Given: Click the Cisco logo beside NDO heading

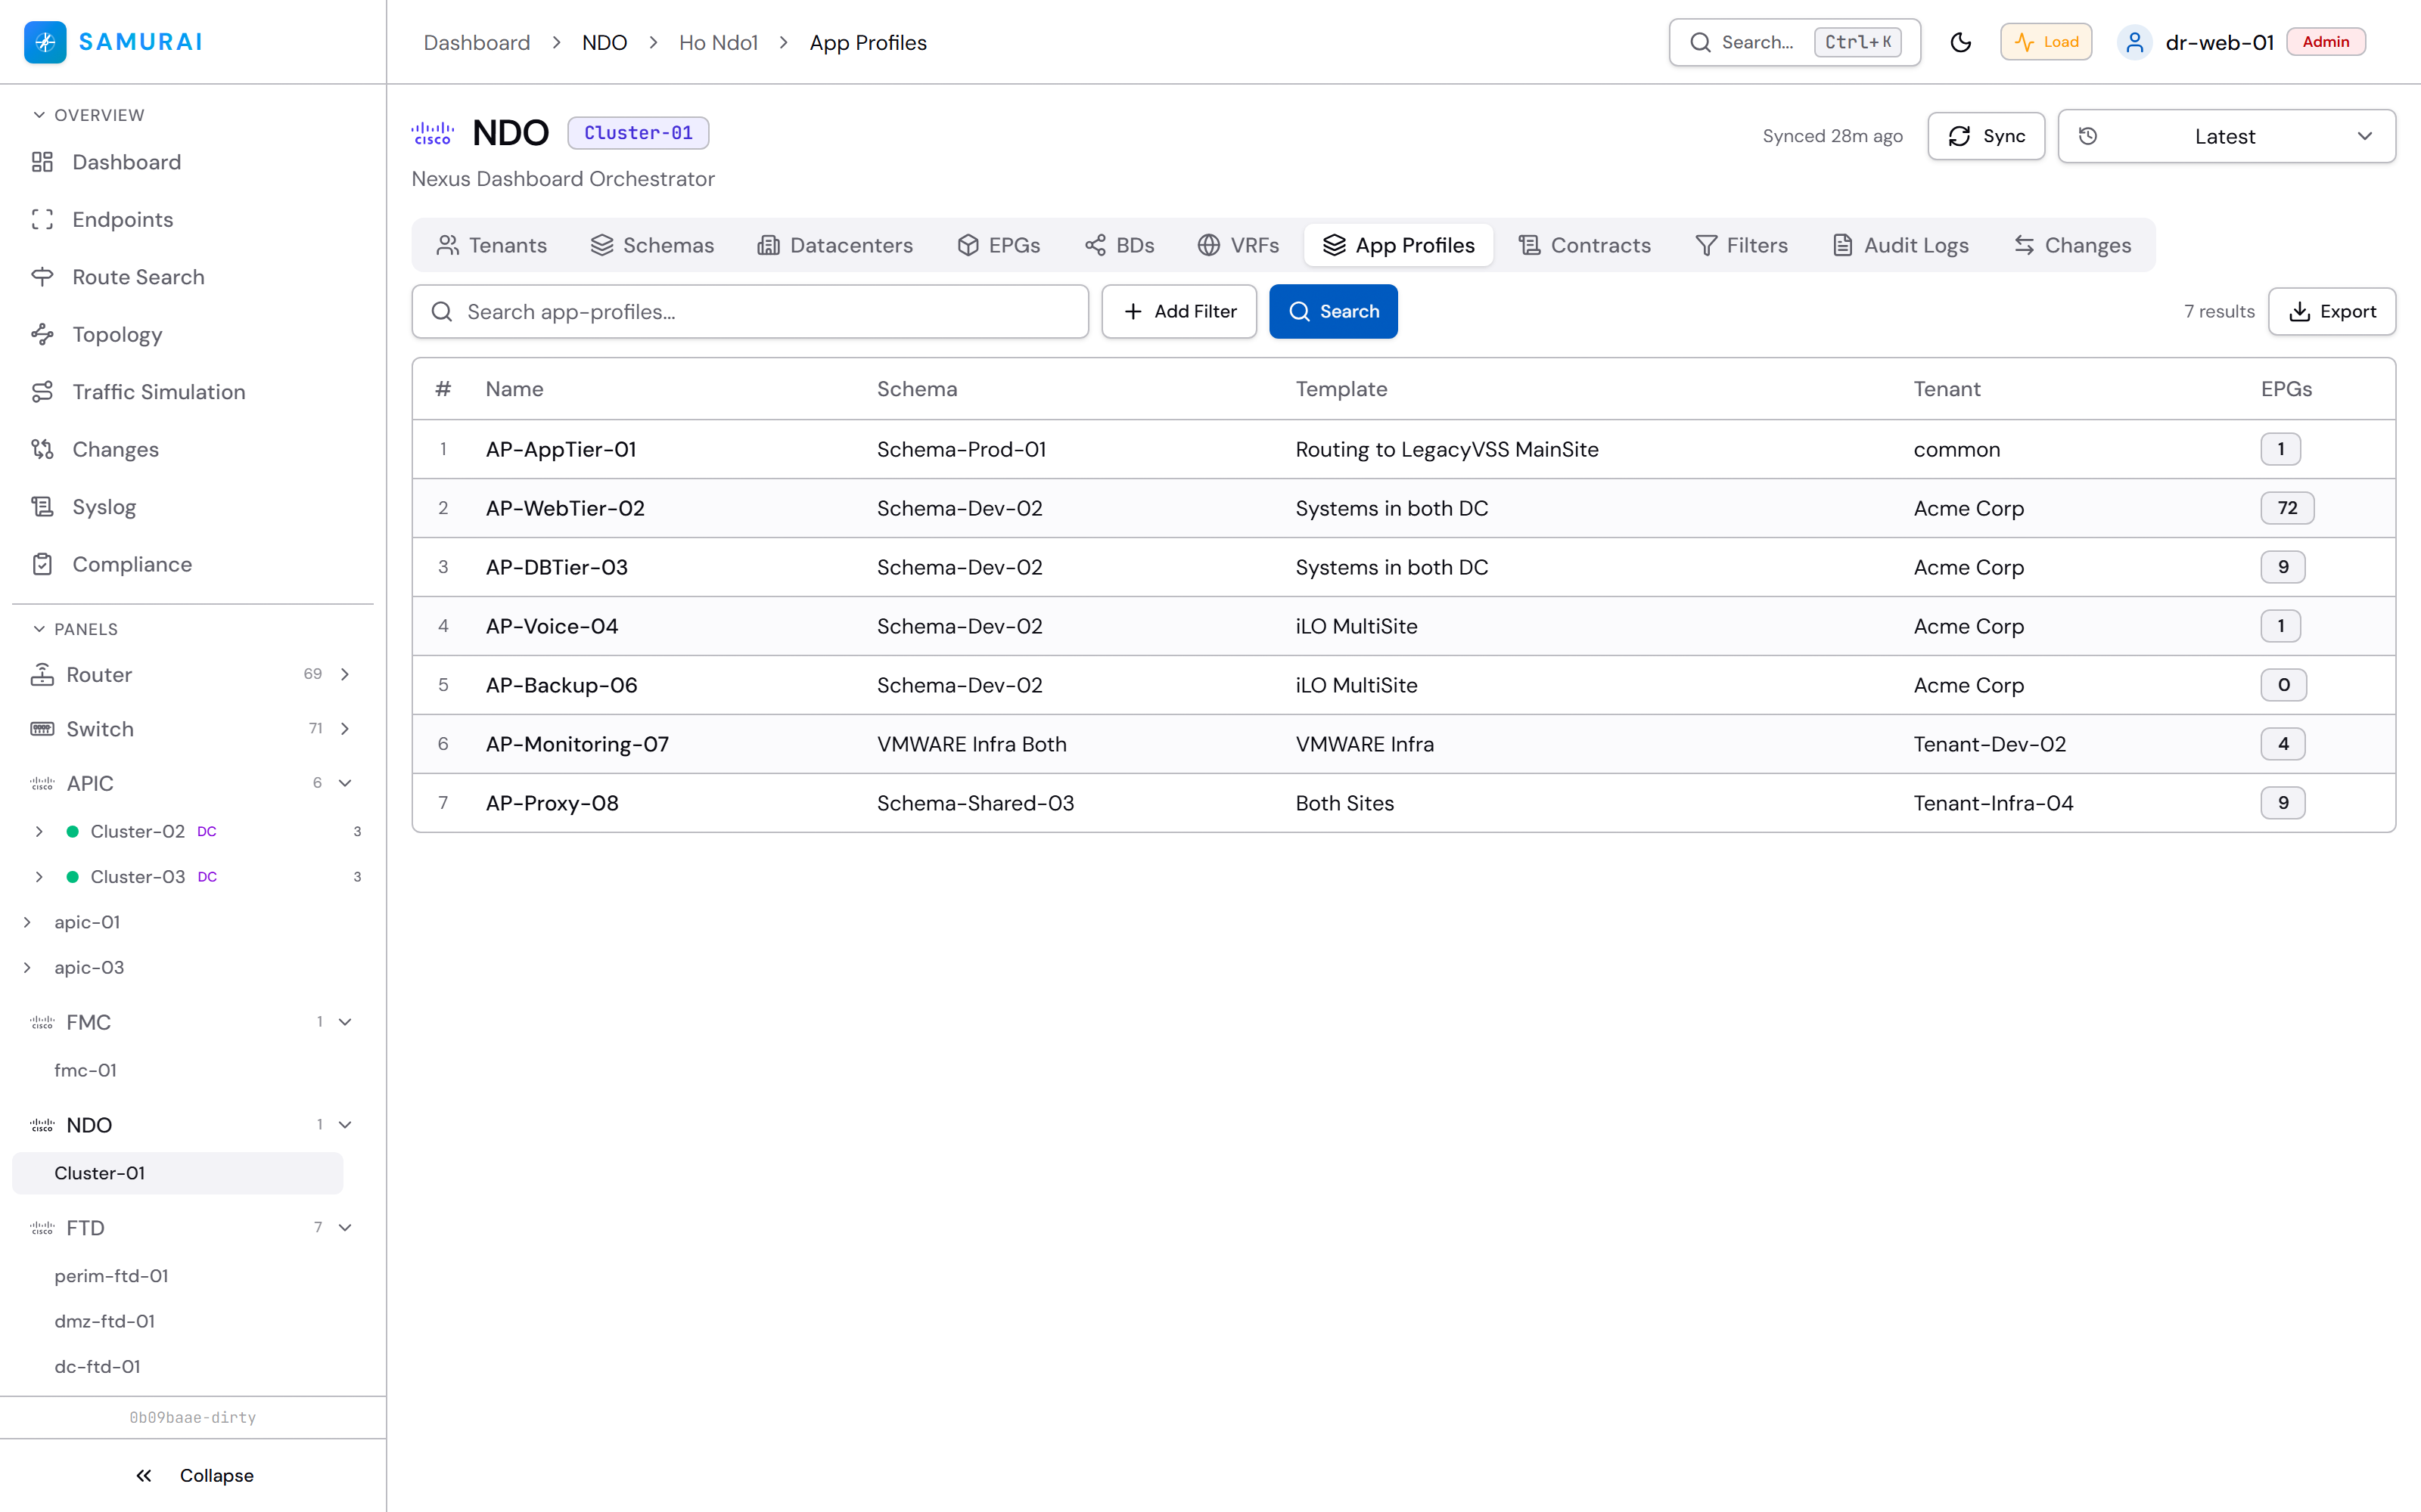Looking at the screenshot, I should pyautogui.click(x=434, y=133).
